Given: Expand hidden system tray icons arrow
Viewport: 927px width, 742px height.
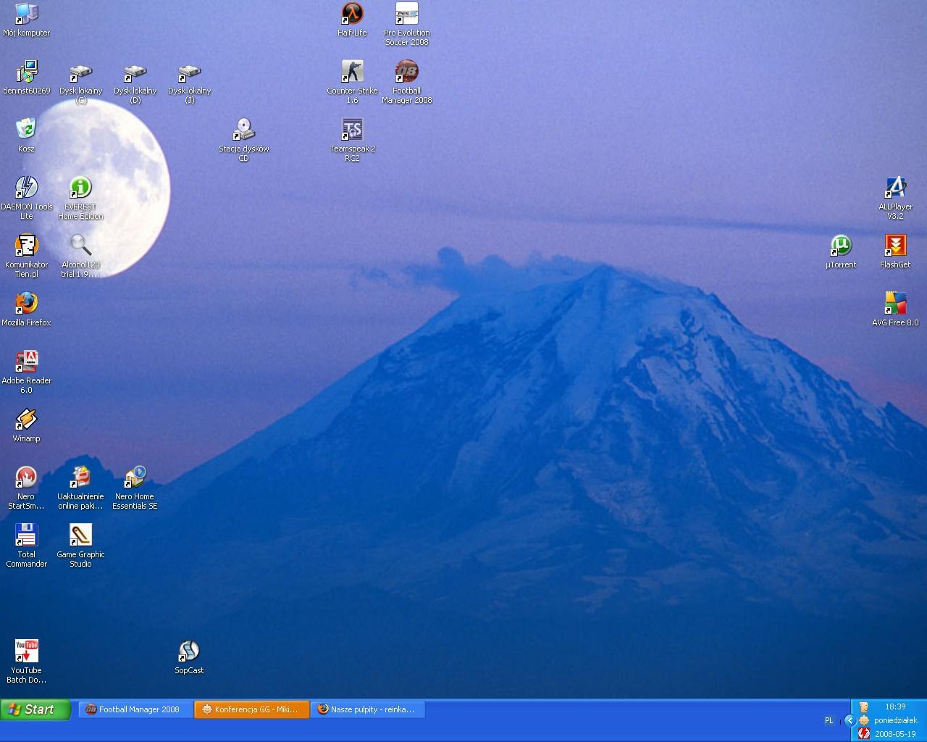Looking at the screenshot, I should coord(850,720).
